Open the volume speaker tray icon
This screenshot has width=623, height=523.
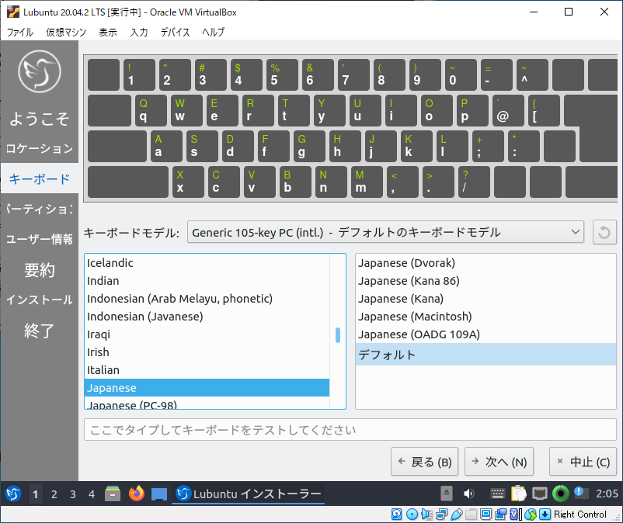[469, 494]
